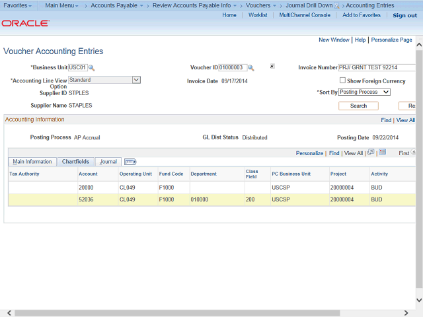Screen dimensions: 423x317
Task: Open Business Unit lookup magnifier
Action: pos(91,67)
